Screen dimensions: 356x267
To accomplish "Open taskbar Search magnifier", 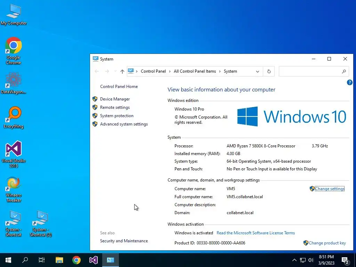I will pos(25,260).
